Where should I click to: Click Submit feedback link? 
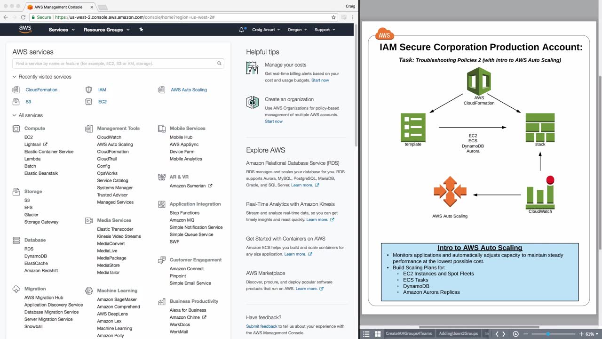click(261, 326)
